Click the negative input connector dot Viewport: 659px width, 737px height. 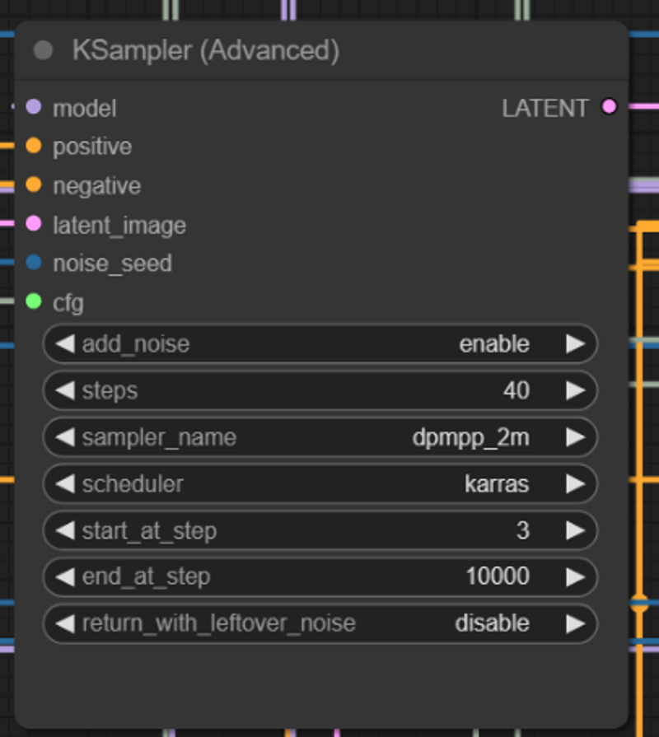tap(34, 185)
